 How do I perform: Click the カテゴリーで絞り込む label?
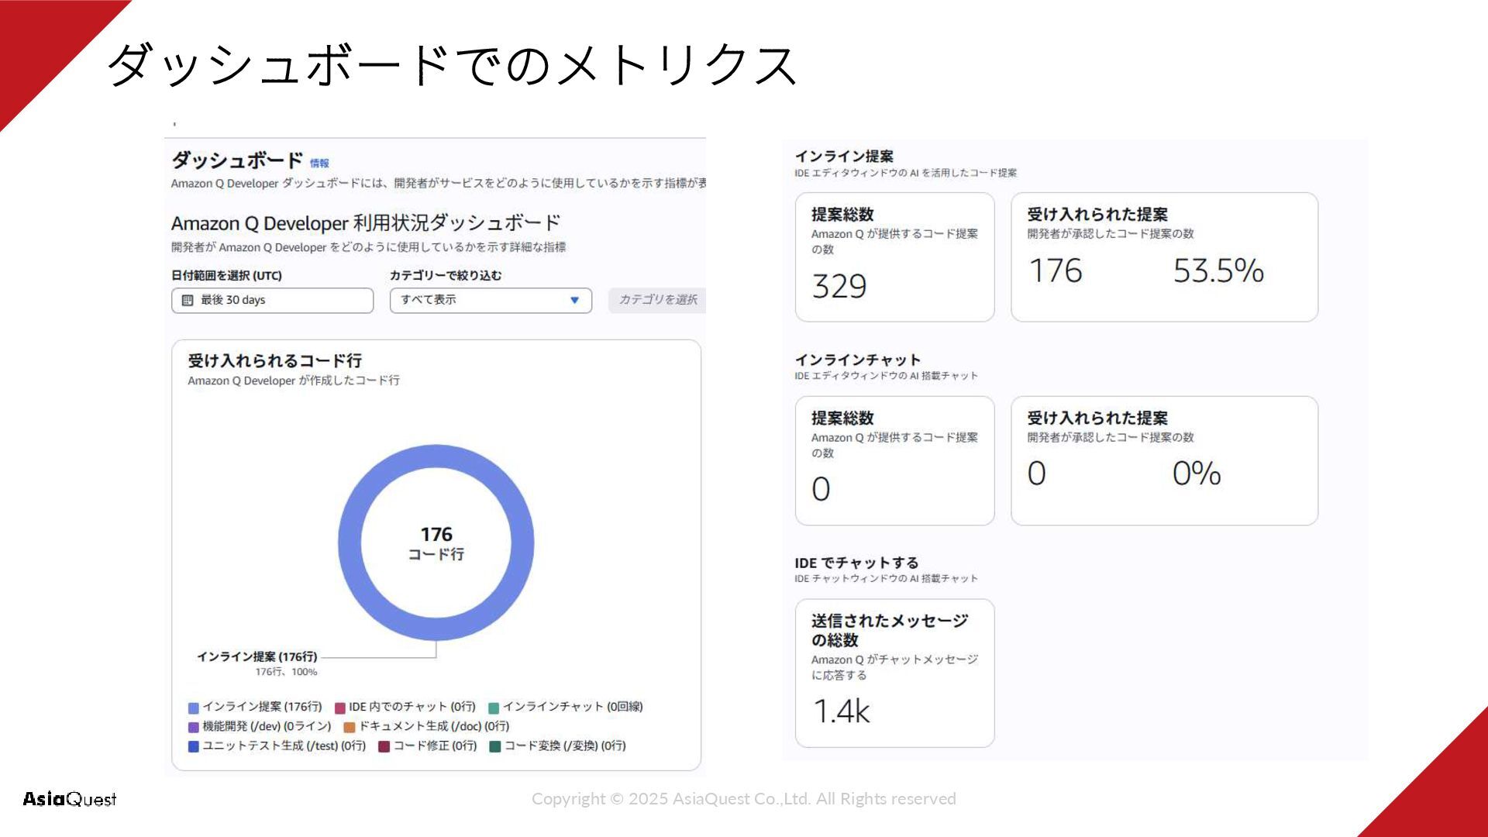(446, 276)
